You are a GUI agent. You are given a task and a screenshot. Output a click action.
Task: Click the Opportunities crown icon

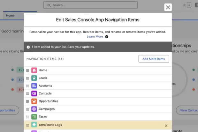[x=34, y=101]
